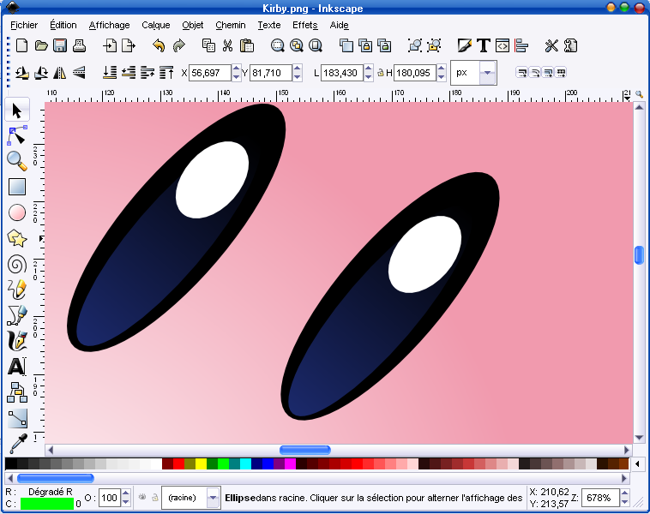This screenshot has width=650, height=514.
Task: Open the Affichage menu
Action: pos(109,25)
